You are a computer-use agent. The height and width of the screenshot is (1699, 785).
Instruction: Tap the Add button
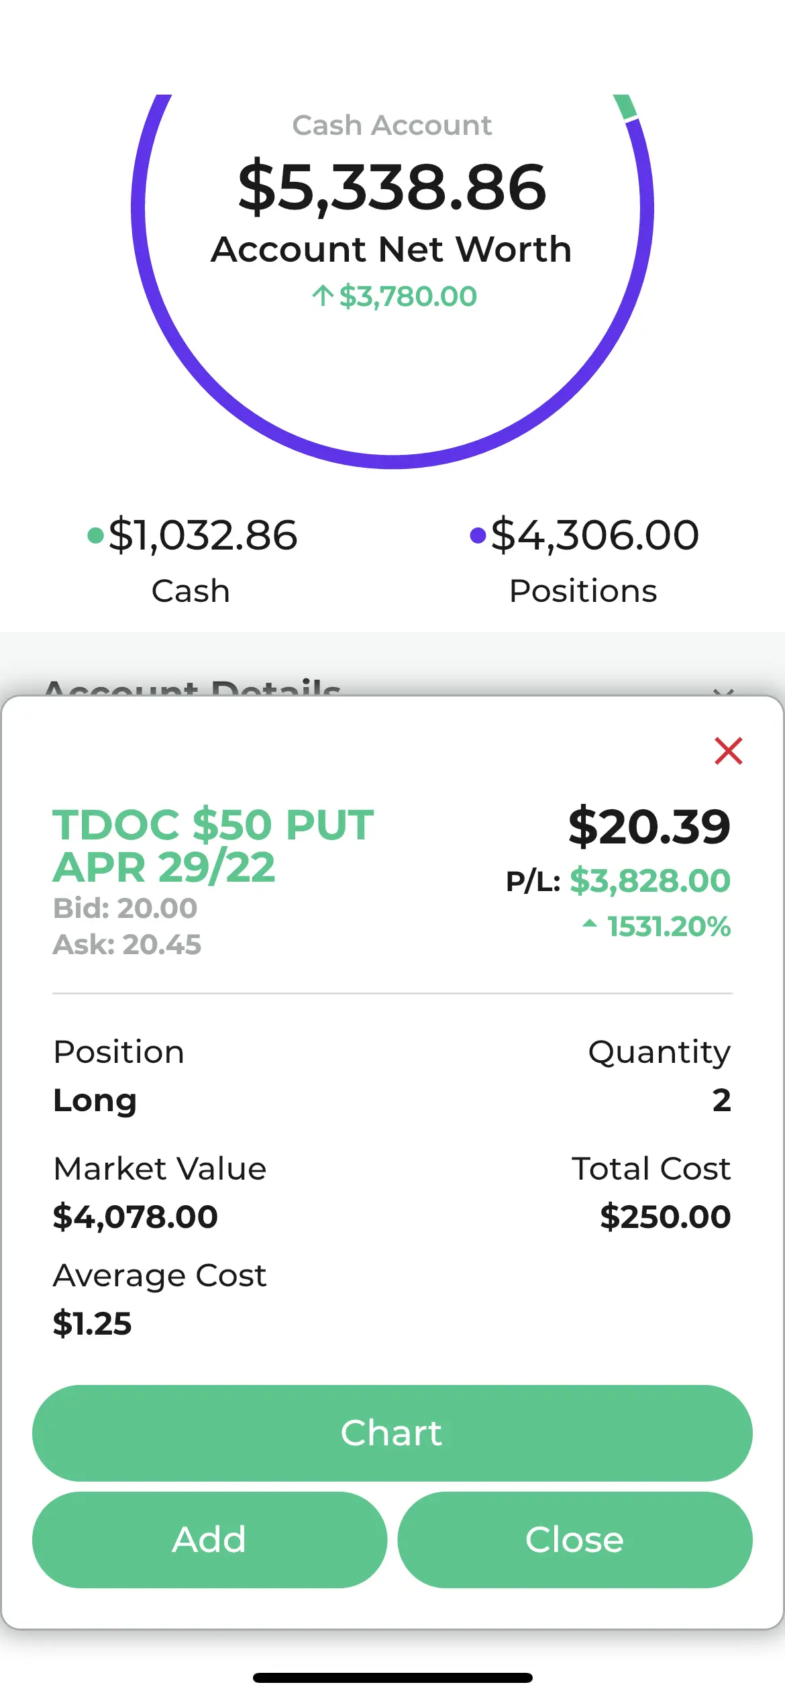tap(209, 1539)
